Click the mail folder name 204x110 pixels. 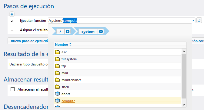(65, 73)
